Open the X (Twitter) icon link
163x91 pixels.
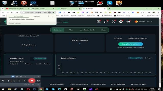tap(113, 21)
